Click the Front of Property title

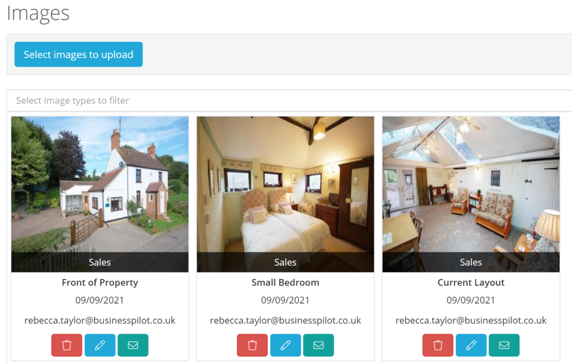click(100, 282)
